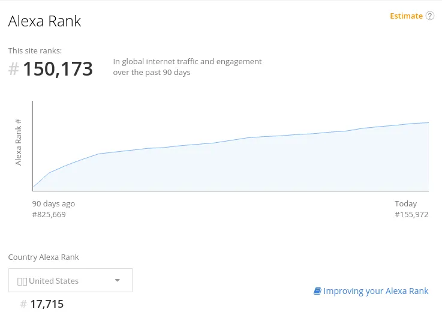Image resolution: width=442 pixels, height=318 pixels.
Task: Click the 'In global internet traffic and engagement' text
Action: pos(188,61)
